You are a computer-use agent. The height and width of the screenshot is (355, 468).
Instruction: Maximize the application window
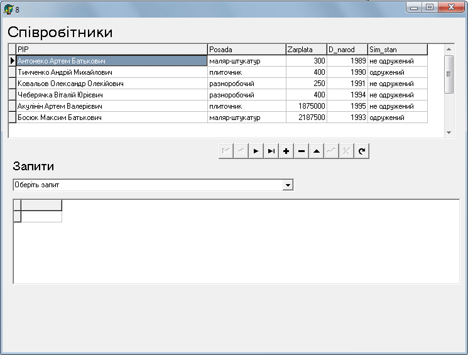430,7
